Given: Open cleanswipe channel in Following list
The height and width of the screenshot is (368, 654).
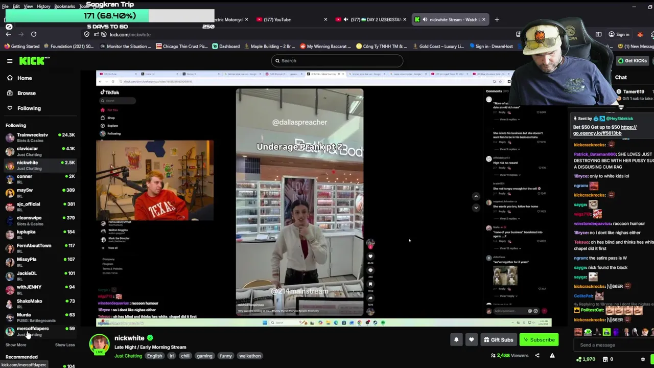Looking at the screenshot, I should tap(40, 220).
